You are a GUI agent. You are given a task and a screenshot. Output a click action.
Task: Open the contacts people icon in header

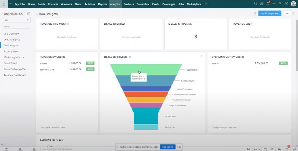coord(262,3)
